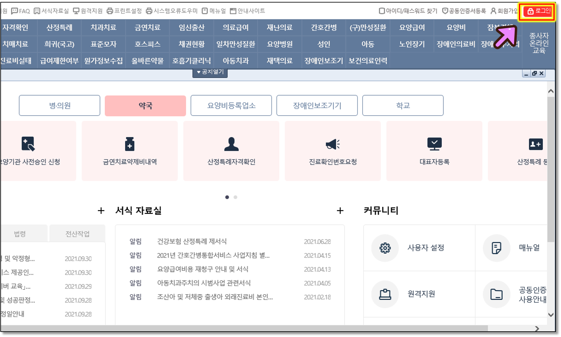Open the 매뉴얼 document icon in 커뮤니티

(x=496, y=248)
